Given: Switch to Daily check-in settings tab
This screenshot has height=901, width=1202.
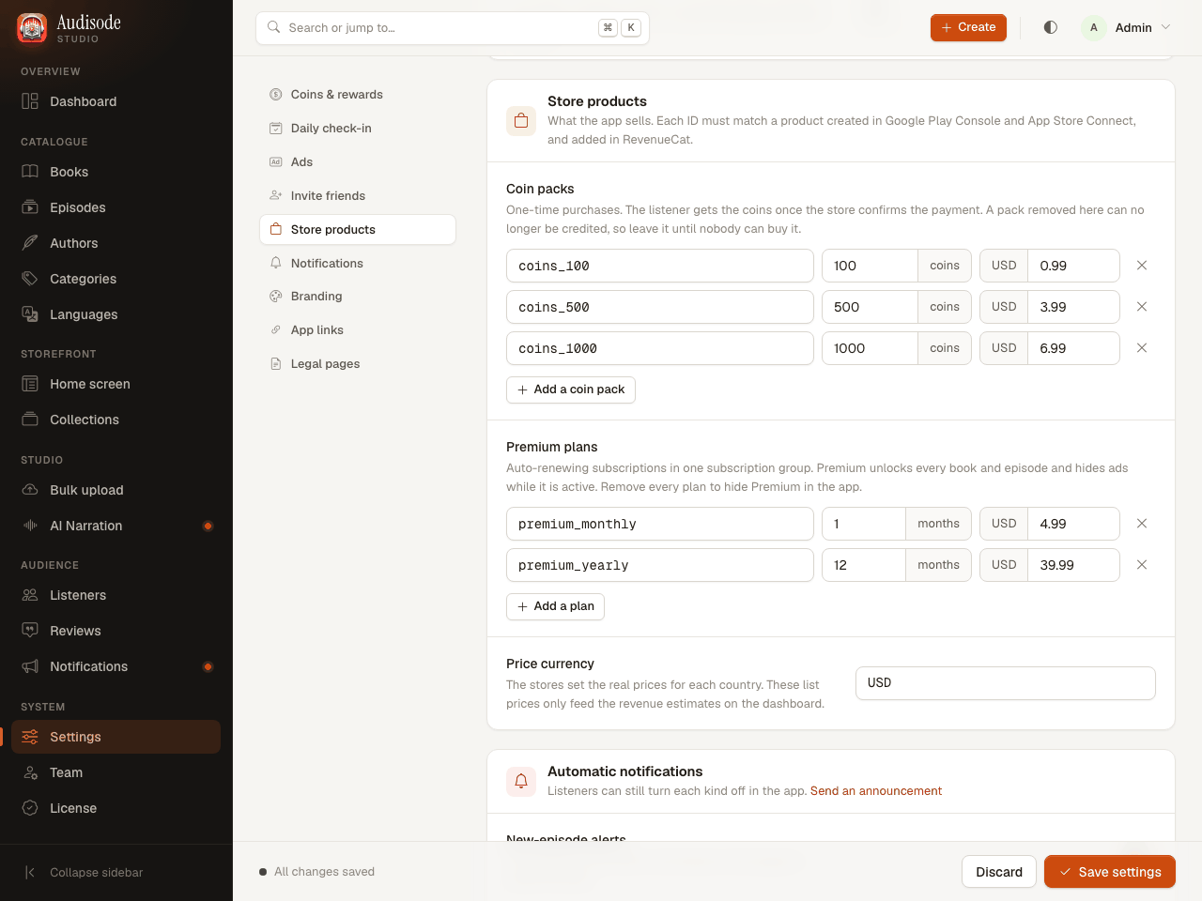Looking at the screenshot, I should (x=358, y=129).
